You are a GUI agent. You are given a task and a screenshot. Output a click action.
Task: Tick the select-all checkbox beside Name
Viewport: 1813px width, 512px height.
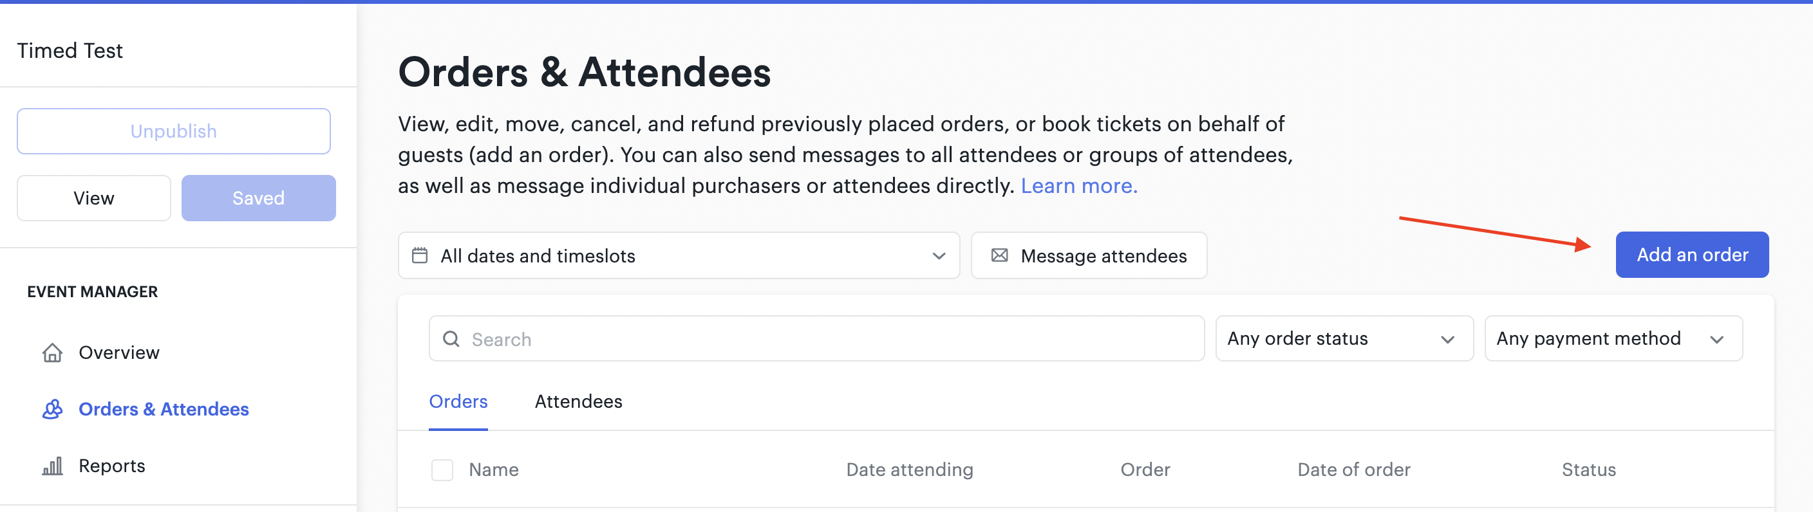coord(442,470)
